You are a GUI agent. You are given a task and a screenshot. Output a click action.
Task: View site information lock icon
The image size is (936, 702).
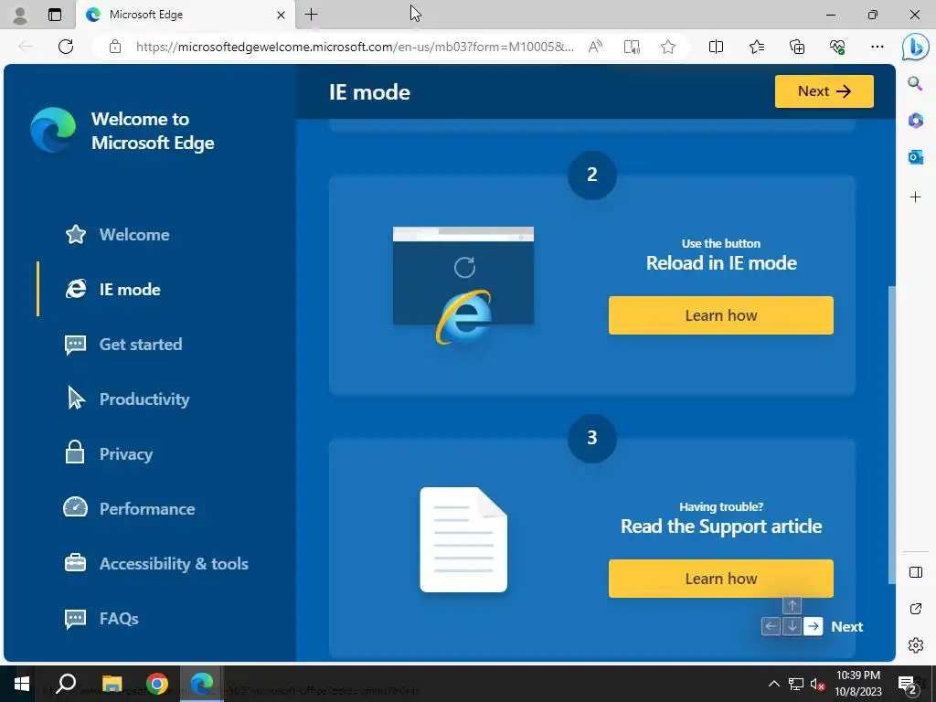[115, 47]
